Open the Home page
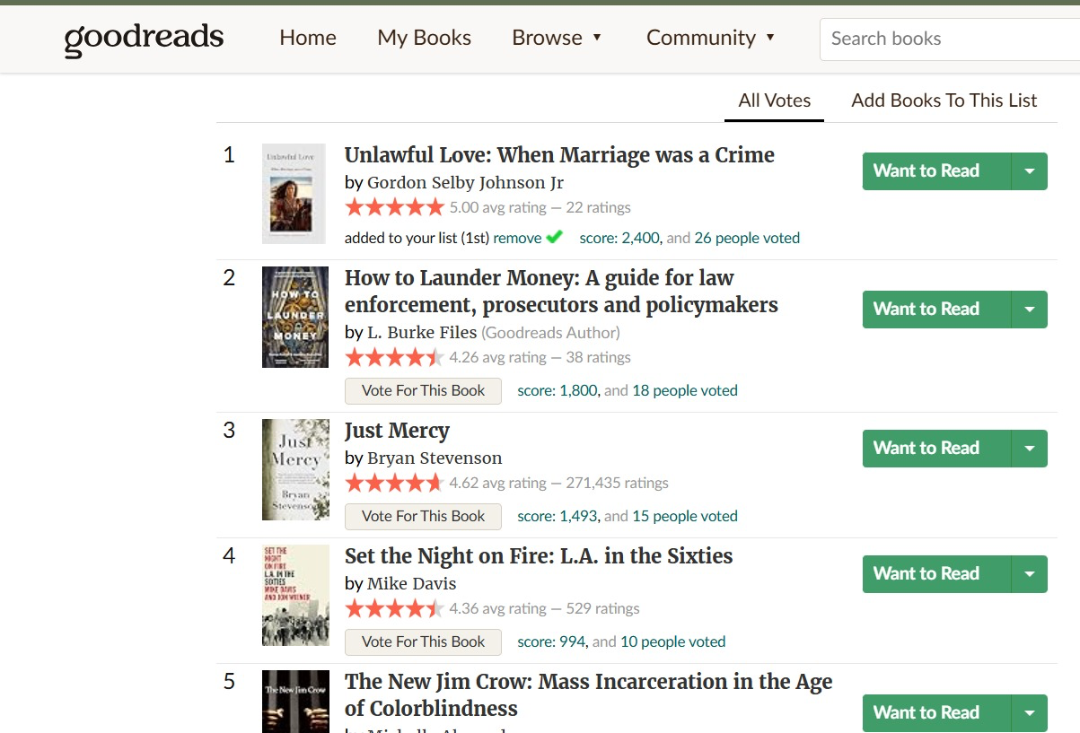The height and width of the screenshot is (733, 1080). pos(308,38)
